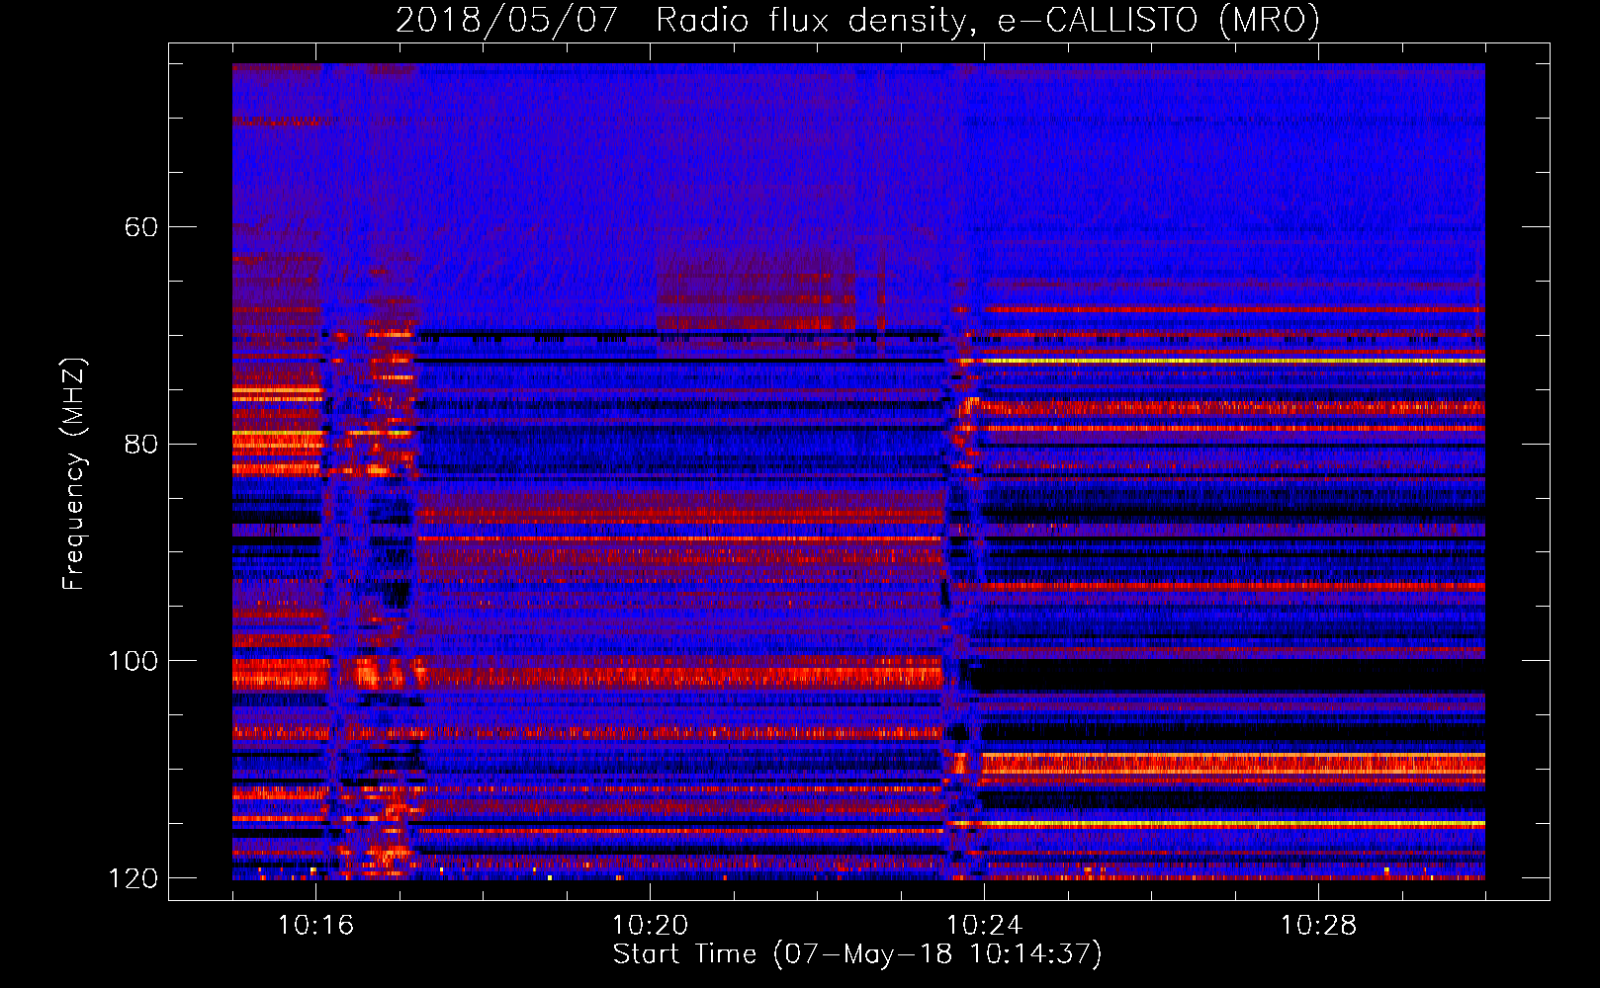Image resolution: width=1600 pixels, height=988 pixels.
Task: Click the 60 frequency tick label
Action: click(140, 227)
